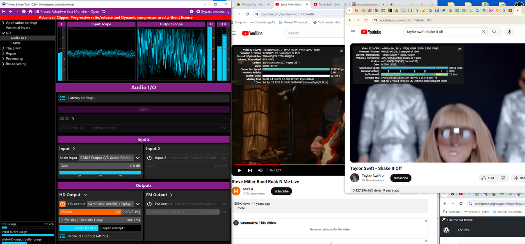Adjust the orange HD output Volume slider
Screen dimensions: 525x244
[100, 212]
